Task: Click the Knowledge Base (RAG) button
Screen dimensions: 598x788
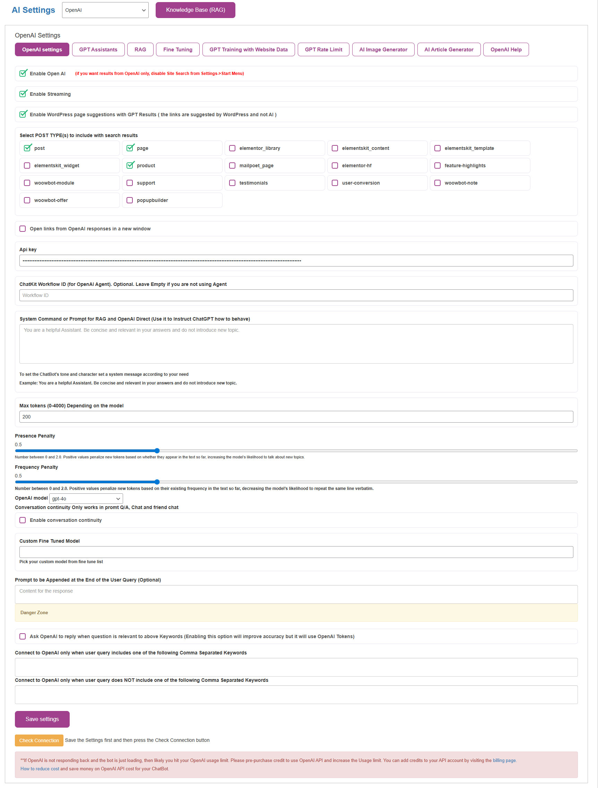Action: (x=195, y=10)
